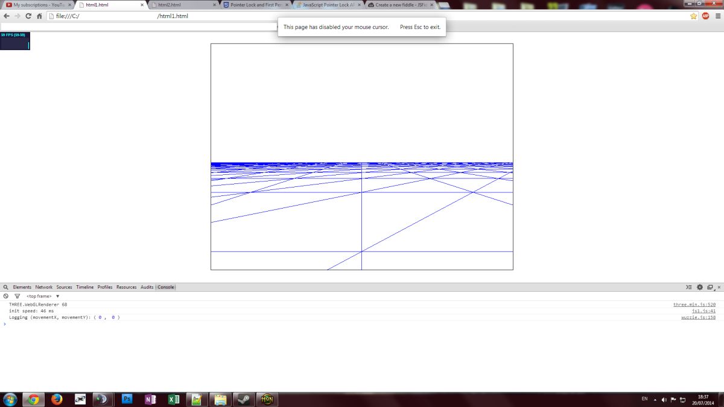The height and width of the screenshot is (407, 724).
Task: Open the Resources tab in DevTools
Action: click(127, 287)
